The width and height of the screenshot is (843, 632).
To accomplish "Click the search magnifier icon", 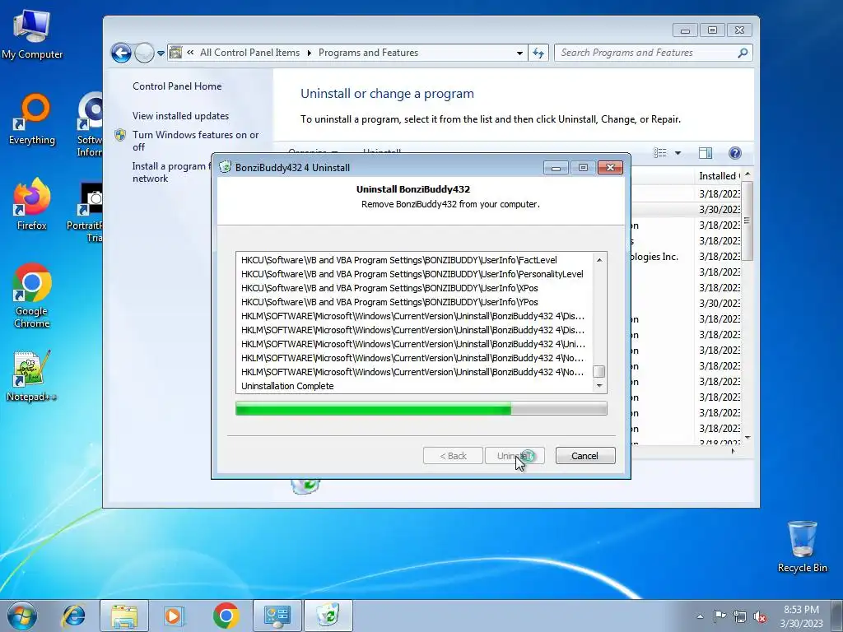I will 743,53.
